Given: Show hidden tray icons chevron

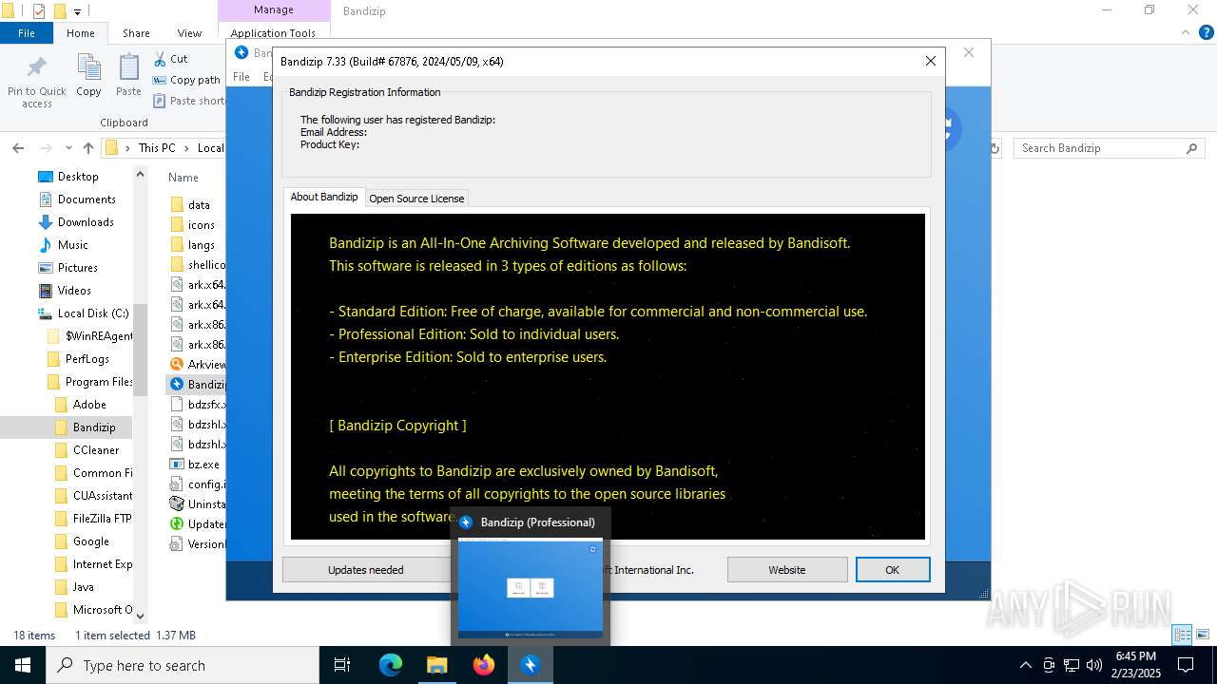Looking at the screenshot, I should click(x=1025, y=665).
